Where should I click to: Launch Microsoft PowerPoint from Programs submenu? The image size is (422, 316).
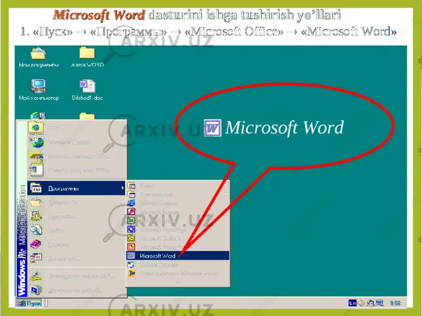(178, 247)
